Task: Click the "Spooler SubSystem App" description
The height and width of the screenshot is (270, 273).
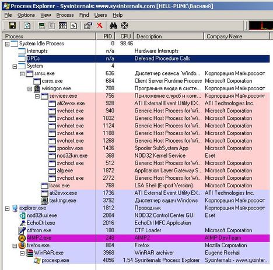Action: (162, 148)
